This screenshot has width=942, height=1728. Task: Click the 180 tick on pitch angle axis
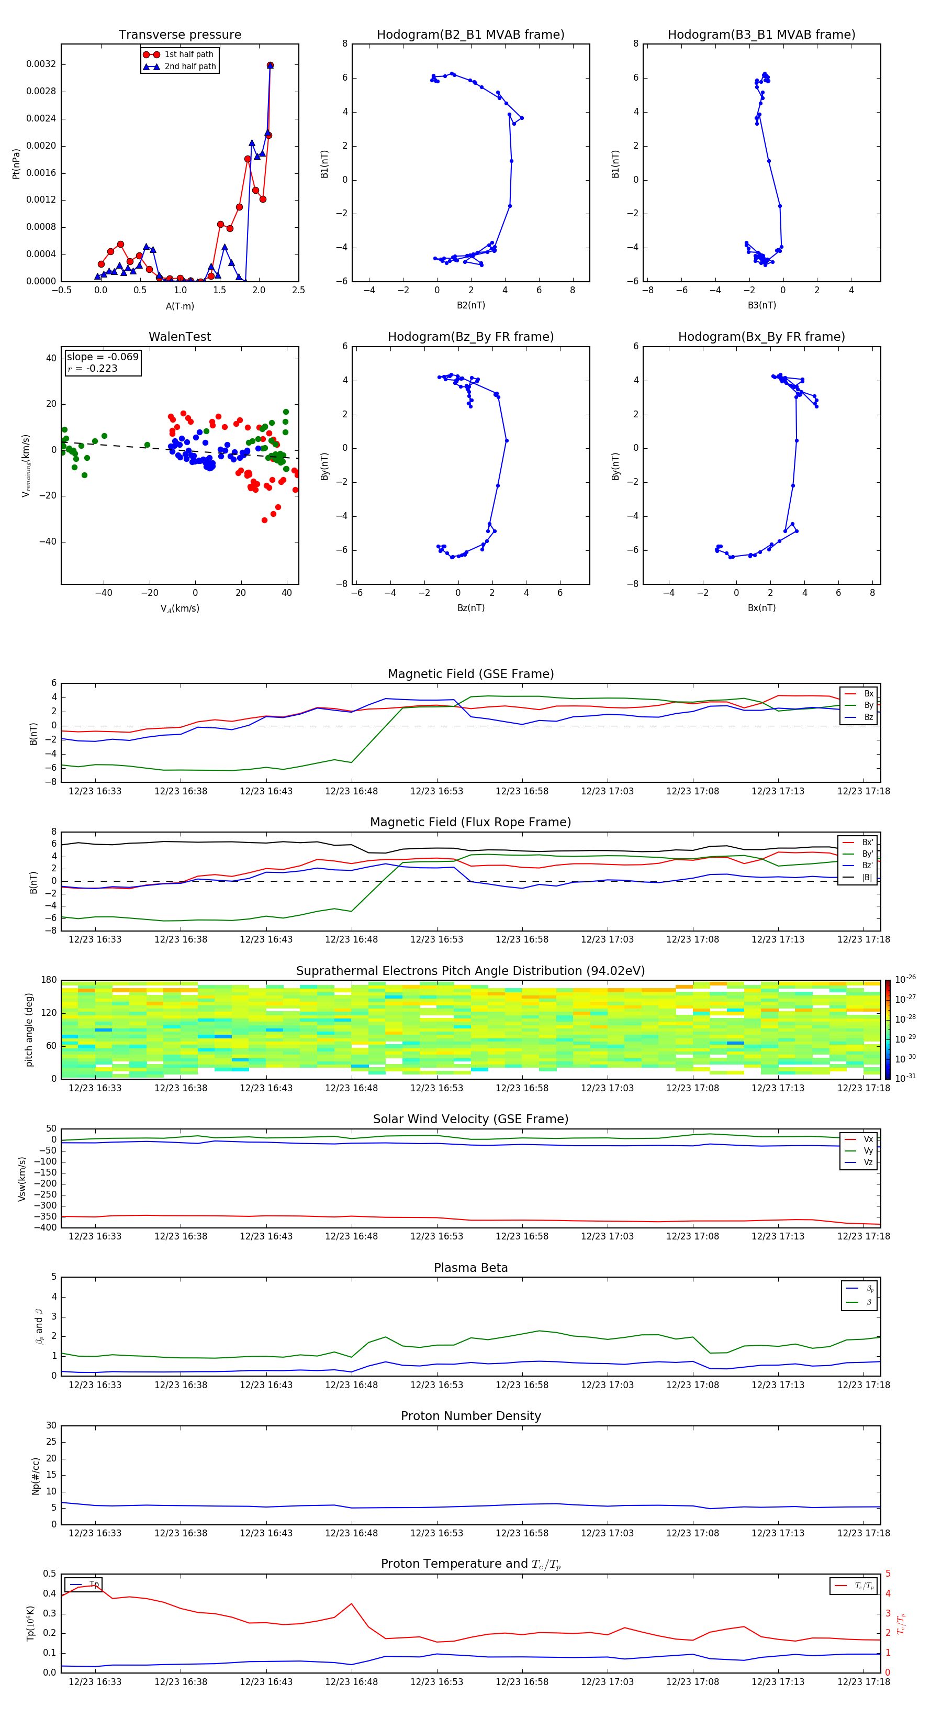pos(49,980)
